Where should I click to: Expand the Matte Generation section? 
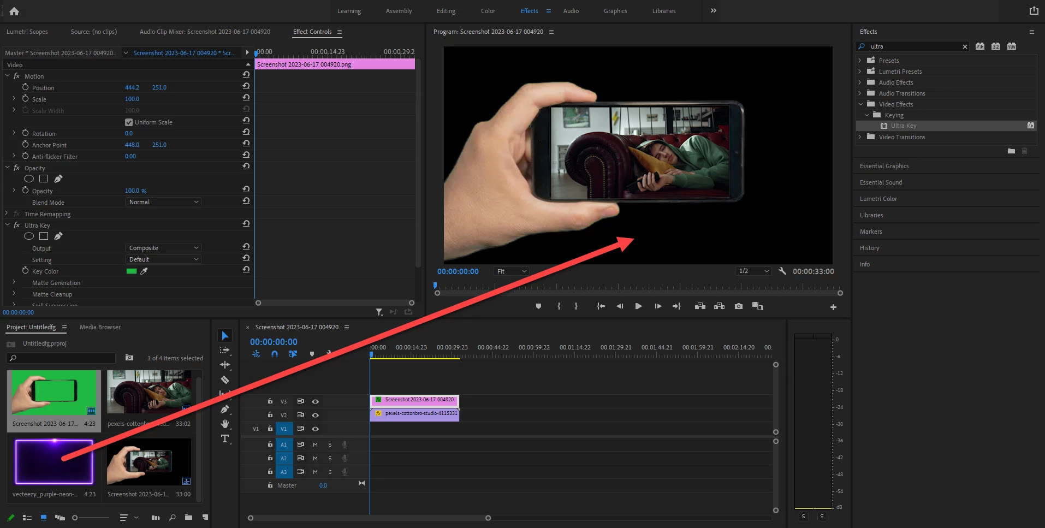coord(14,282)
